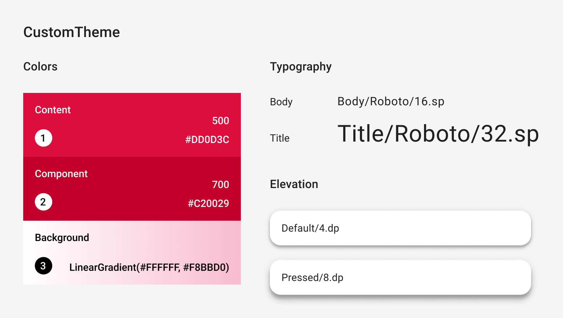Click the Body/Roboto/16.sp type sample
This screenshot has height=318, width=563.
click(391, 101)
